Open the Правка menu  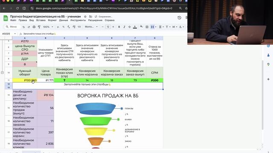coord(23,20)
